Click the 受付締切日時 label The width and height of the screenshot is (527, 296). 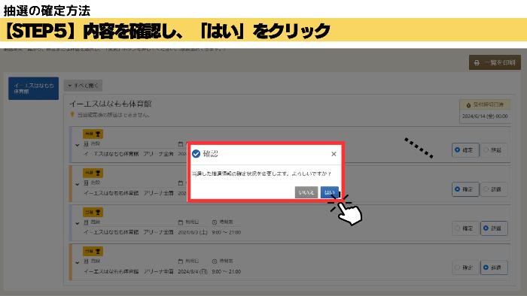489,105
